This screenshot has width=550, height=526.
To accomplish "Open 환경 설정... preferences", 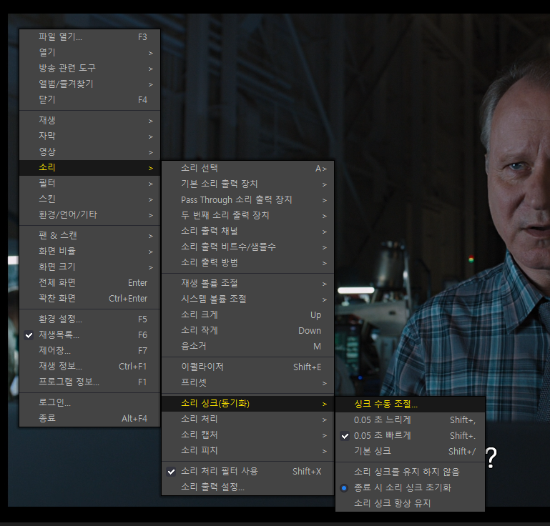I will pos(90,319).
